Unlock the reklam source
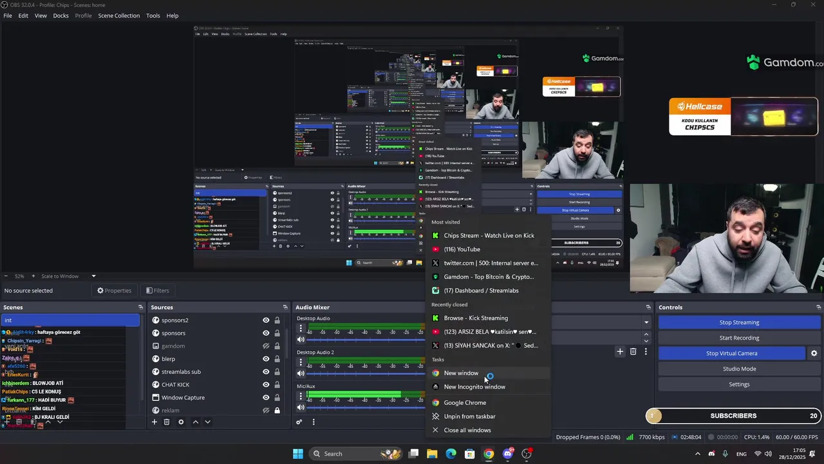The width and height of the screenshot is (824, 464). (277, 411)
